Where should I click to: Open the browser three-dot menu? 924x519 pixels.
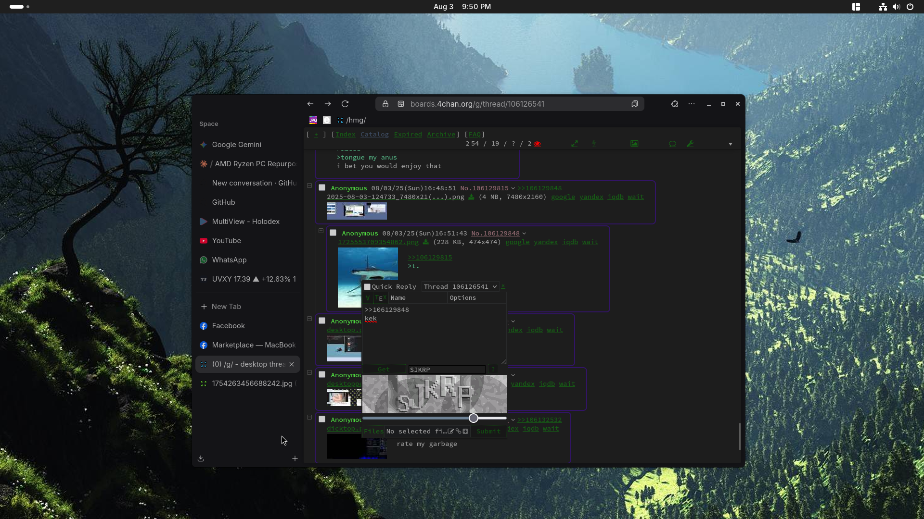pos(692,104)
